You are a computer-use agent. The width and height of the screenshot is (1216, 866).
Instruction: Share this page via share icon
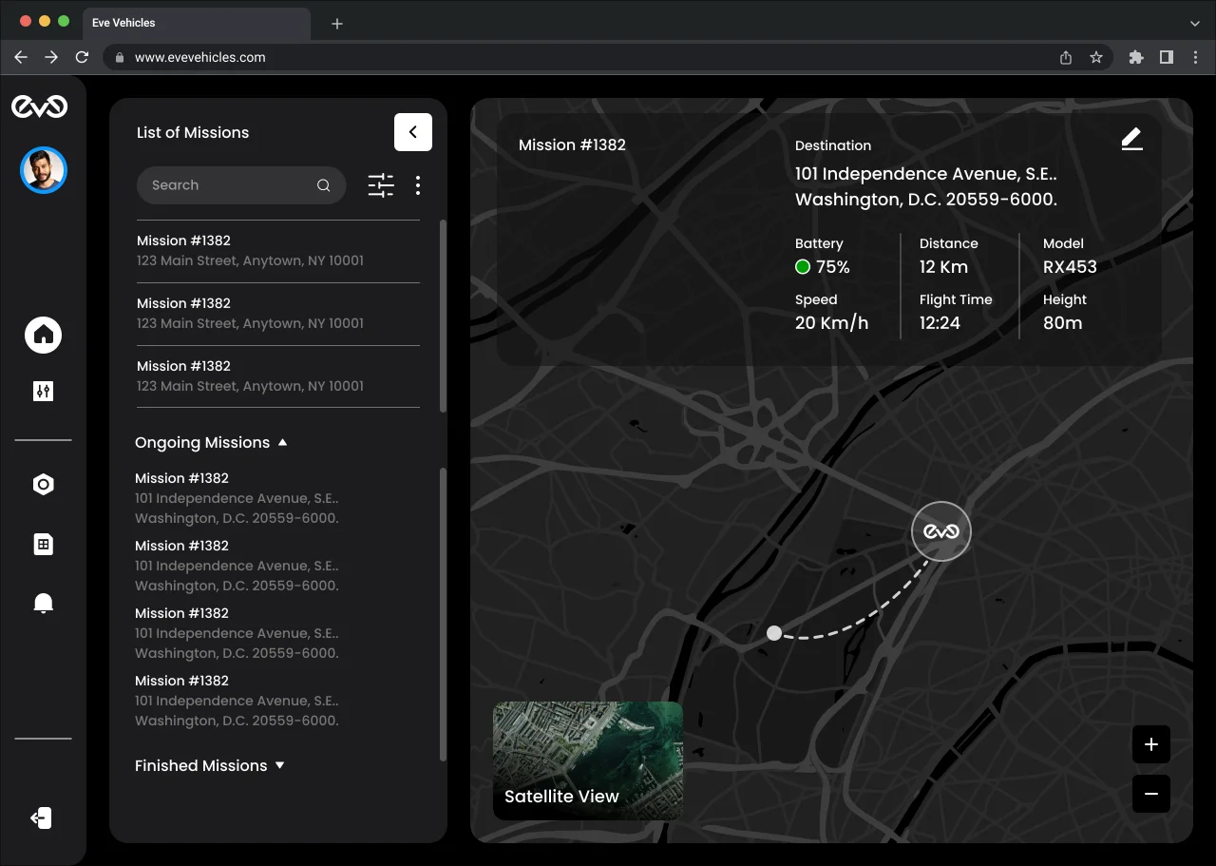[x=1066, y=57]
